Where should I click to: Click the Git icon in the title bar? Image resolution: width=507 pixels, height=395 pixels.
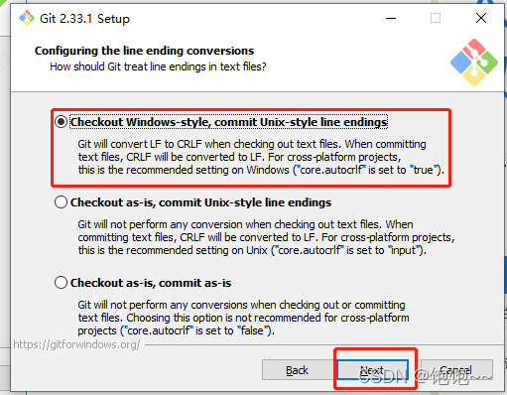(x=27, y=18)
